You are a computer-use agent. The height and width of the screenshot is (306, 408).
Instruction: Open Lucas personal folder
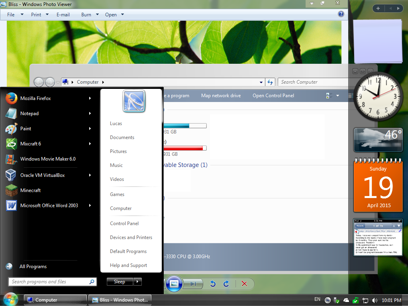116,124
